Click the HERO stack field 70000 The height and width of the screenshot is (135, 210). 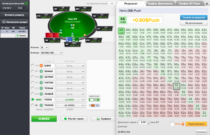tap(49, 100)
